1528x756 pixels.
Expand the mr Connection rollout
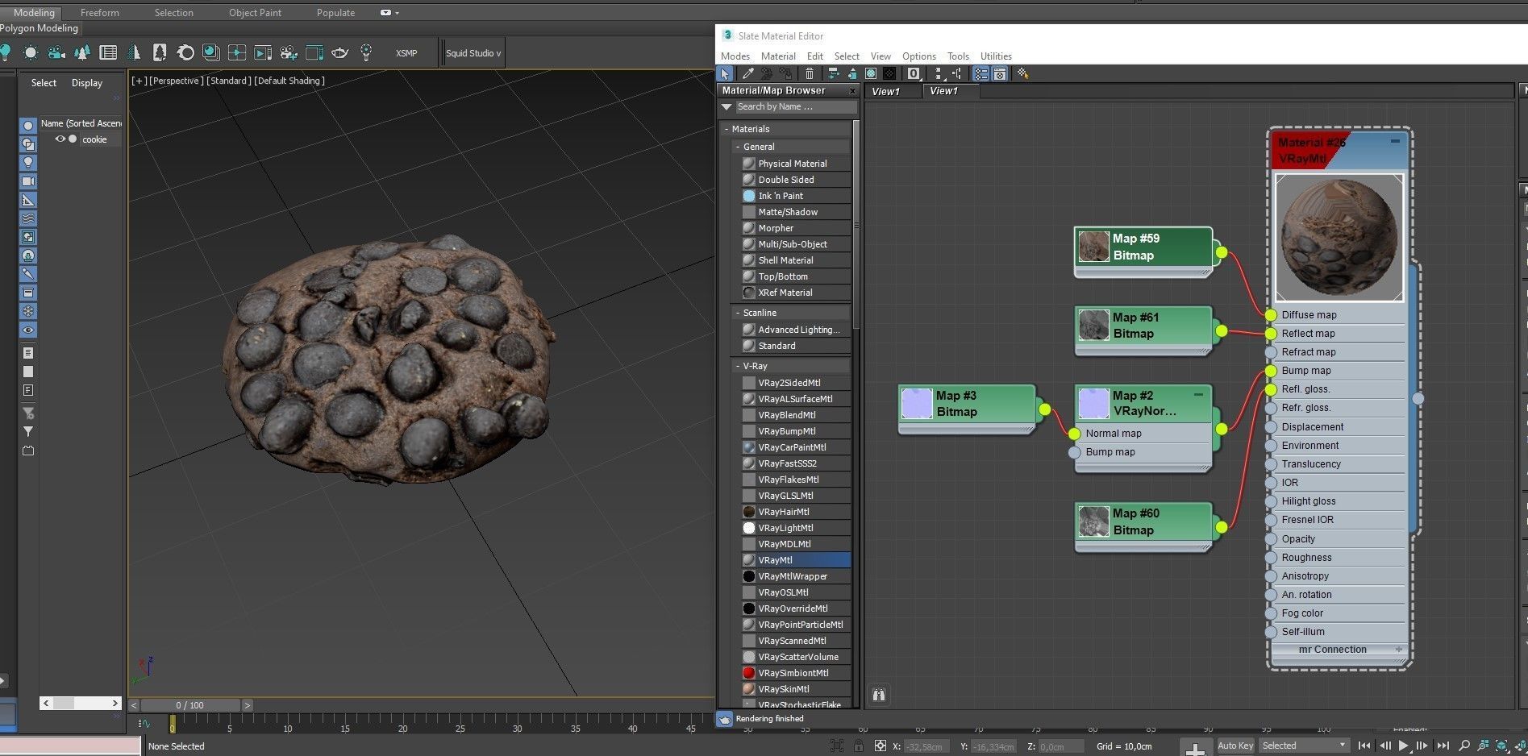tap(1399, 650)
